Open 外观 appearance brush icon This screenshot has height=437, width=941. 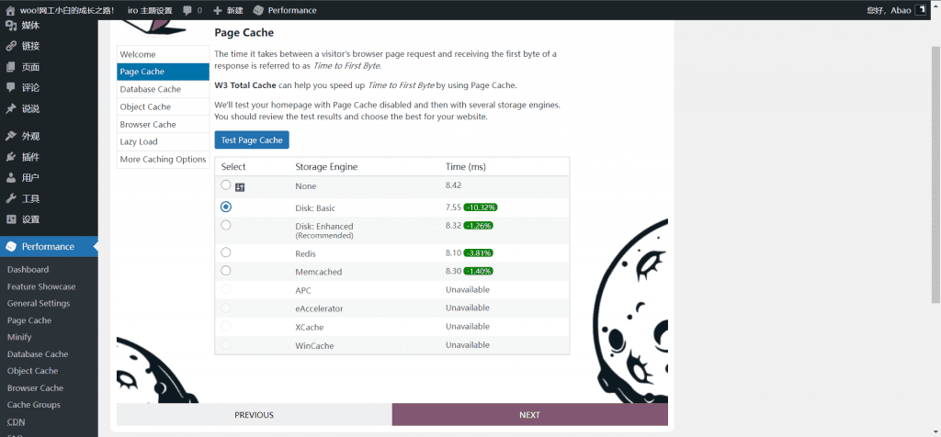click(x=11, y=136)
